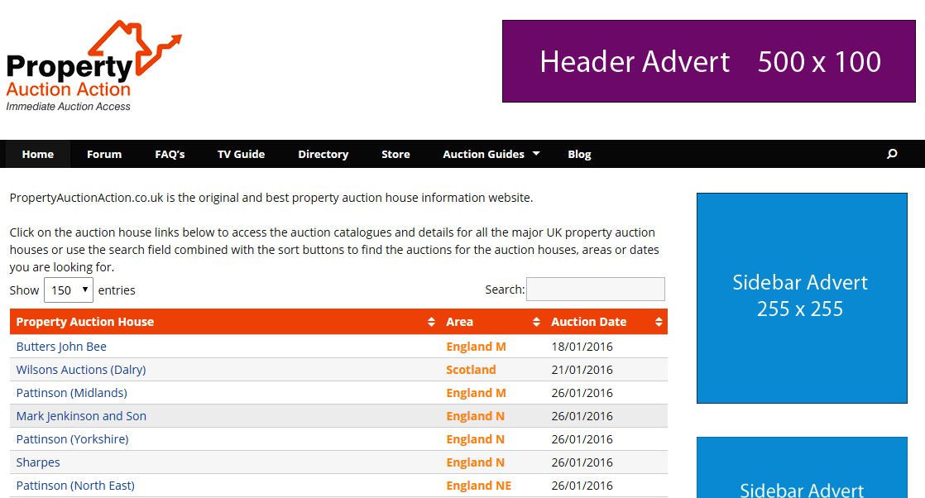Select England NE area cell
The image size is (925, 498).
[478, 485]
